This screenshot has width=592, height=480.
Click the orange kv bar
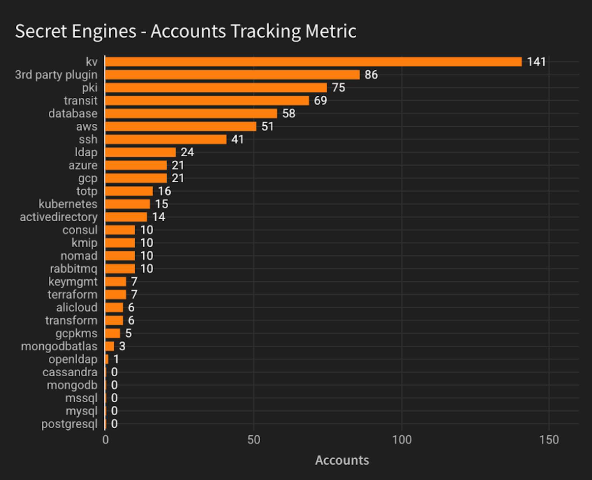[313, 62]
